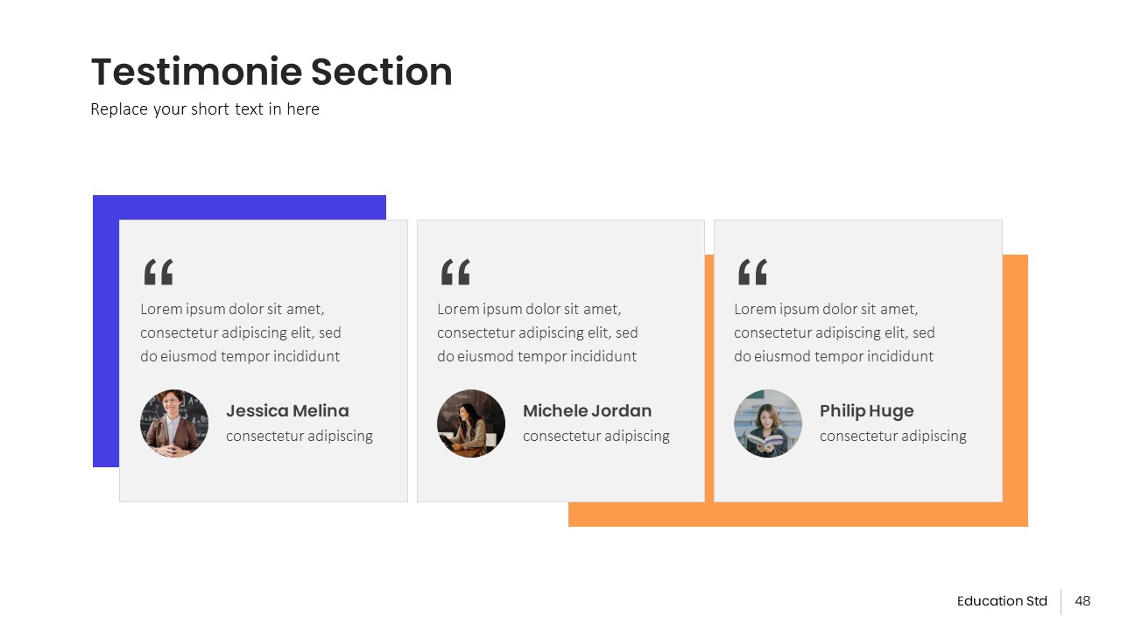Select Jessica Melina's round profile photo
This screenshot has height=630, width=1121.
174,423
